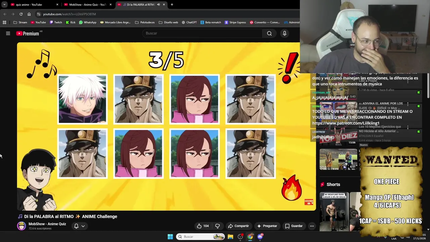The width and height of the screenshot is (430, 242).
Task: Switch to Chrome in the taskbar
Action: (250, 237)
